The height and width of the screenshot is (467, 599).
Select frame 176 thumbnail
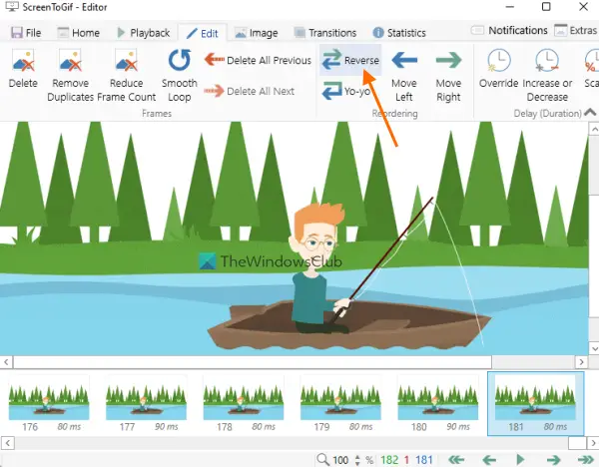click(49, 404)
